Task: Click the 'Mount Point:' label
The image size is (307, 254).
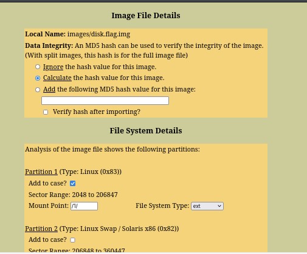Action: [x=49, y=206]
